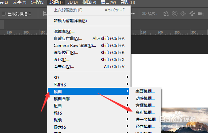Screen dimensions: 208x133
Task: Open the 选择(S) menu
Action: point(38,2)
